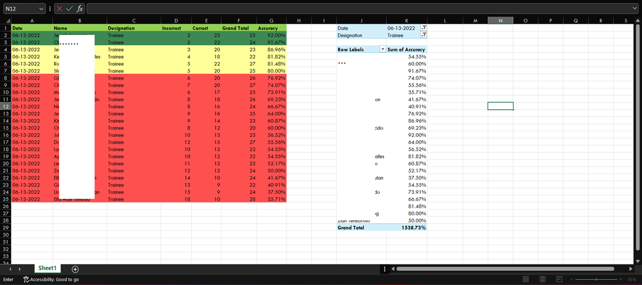Screen dimensions: 642x285
Task: Expand the formula bar chevron
Action: point(635,8)
